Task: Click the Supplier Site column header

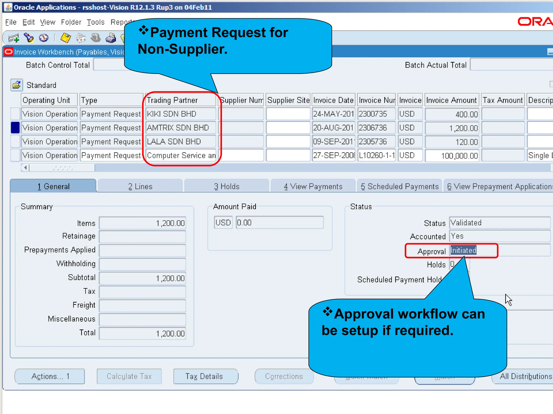Action: 288,100
